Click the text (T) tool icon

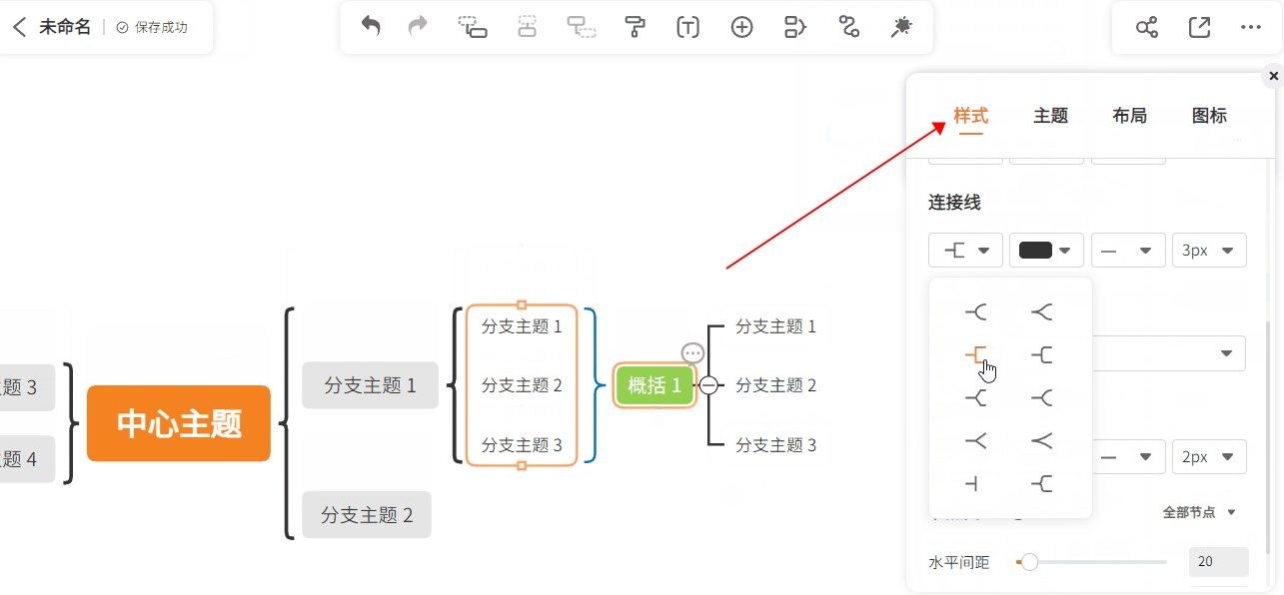click(687, 27)
